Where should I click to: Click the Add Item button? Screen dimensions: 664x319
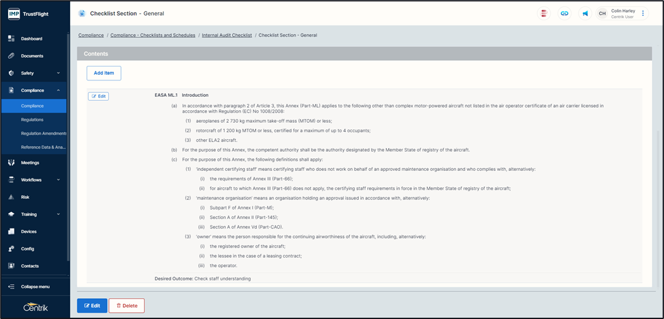coord(104,73)
